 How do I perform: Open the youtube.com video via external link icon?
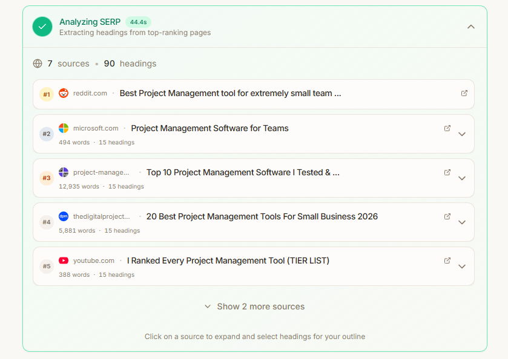447,260
